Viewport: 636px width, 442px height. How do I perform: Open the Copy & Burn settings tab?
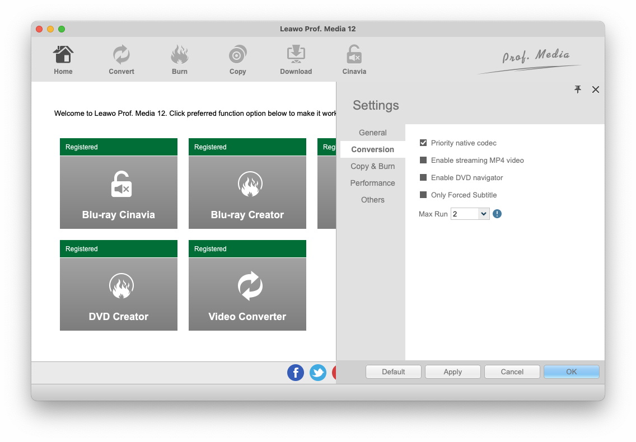tap(373, 166)
